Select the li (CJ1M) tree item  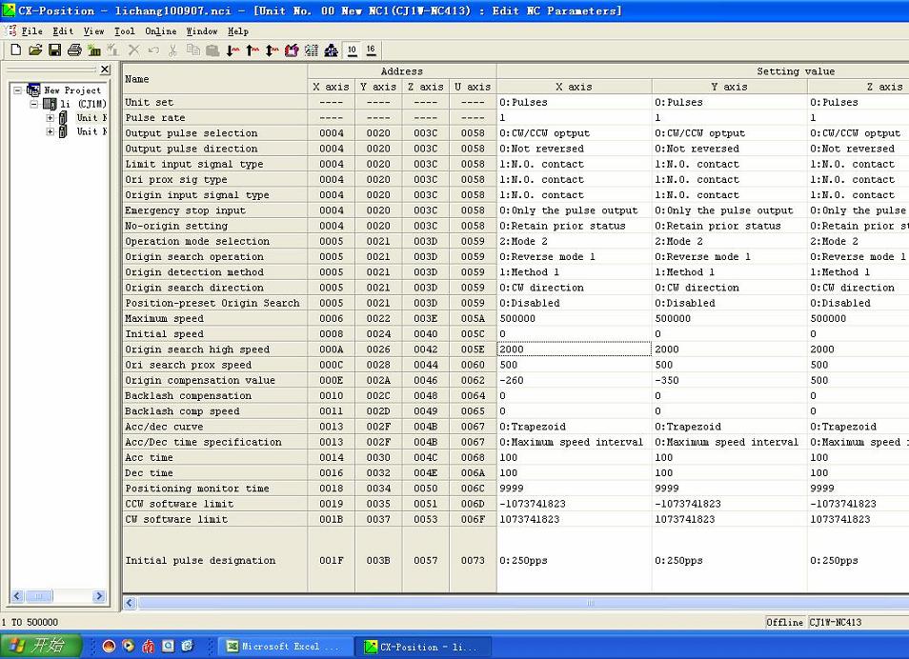tap(83, 105)
